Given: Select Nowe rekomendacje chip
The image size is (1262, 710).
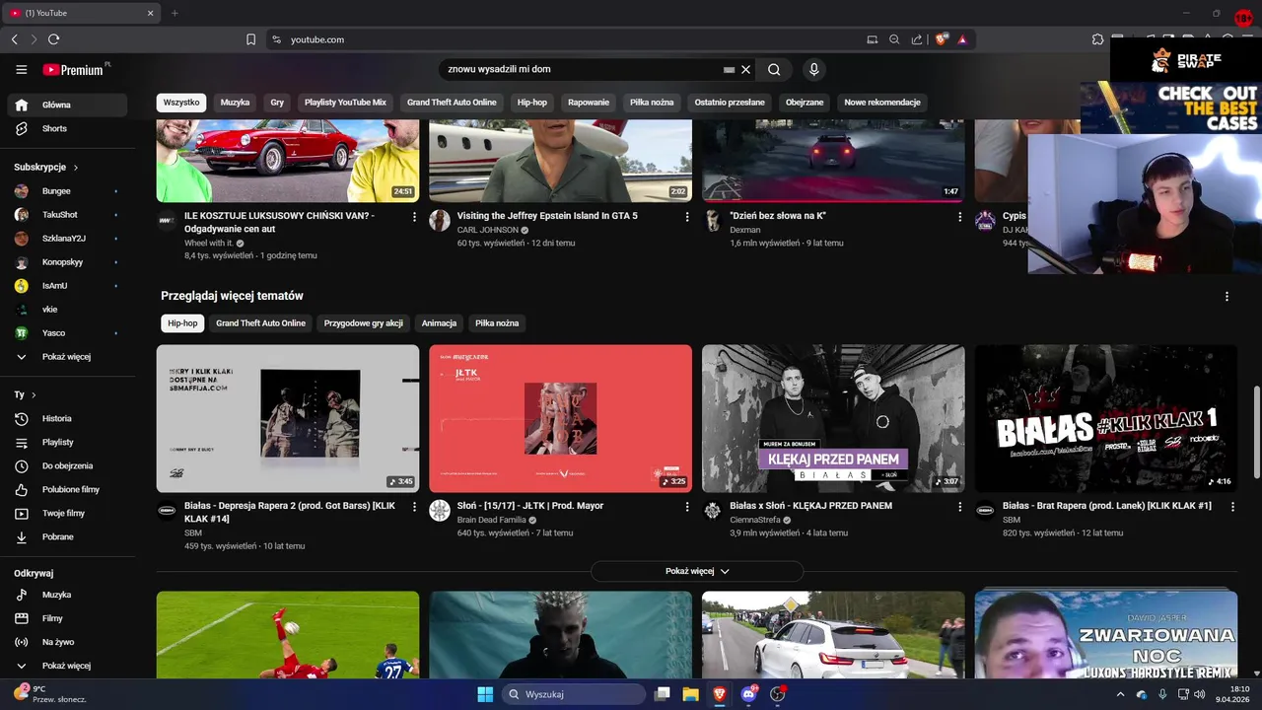Looking at the screenshot, I should tap(882, 103).
